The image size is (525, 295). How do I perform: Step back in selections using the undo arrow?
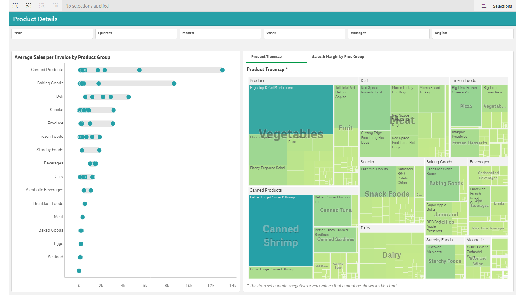tap(29, 6)
